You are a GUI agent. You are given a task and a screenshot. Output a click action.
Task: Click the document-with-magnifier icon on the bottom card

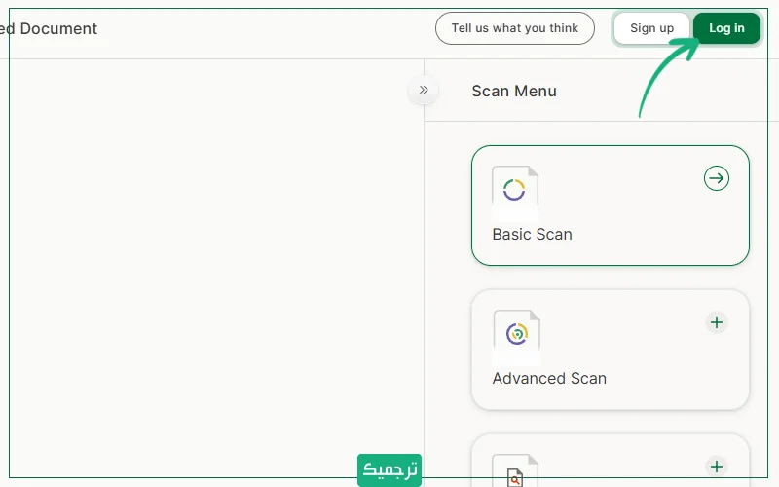pos(514,471)
